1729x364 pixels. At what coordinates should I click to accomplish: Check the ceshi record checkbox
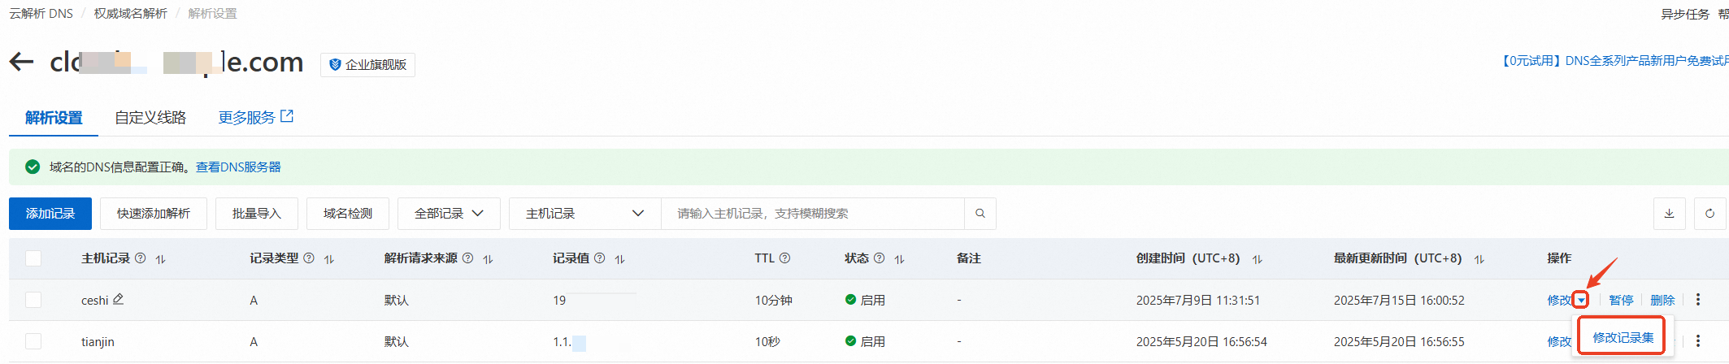pos(33,300)
